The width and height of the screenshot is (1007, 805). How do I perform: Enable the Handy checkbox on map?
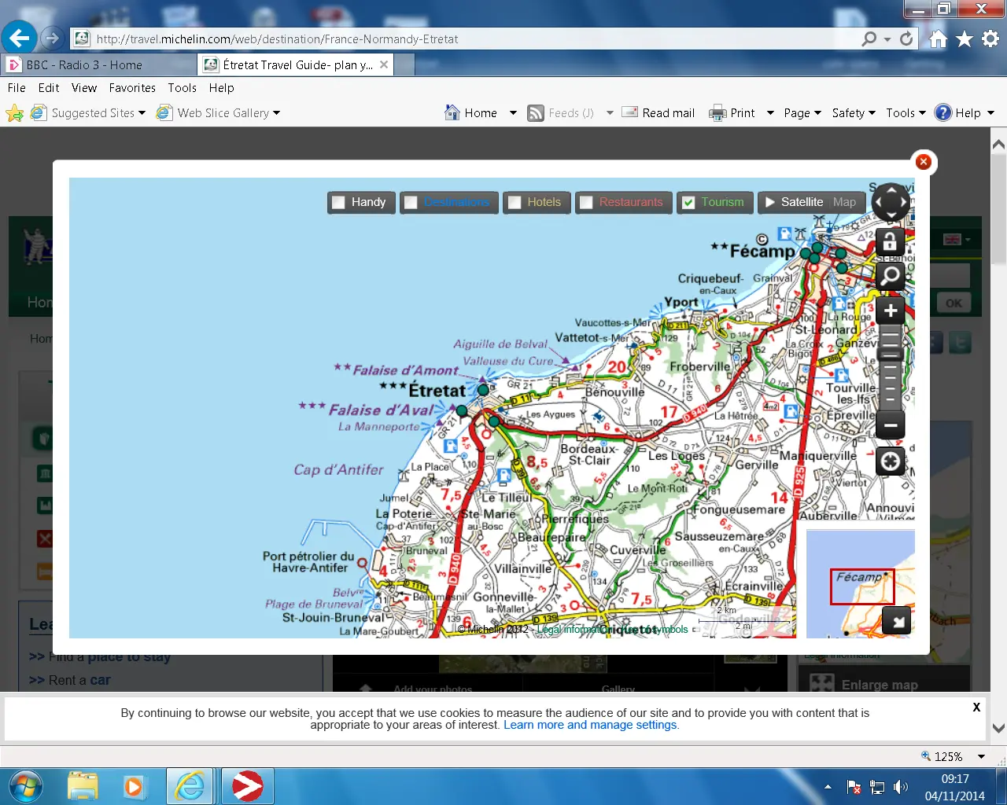[x=338, y=203]
